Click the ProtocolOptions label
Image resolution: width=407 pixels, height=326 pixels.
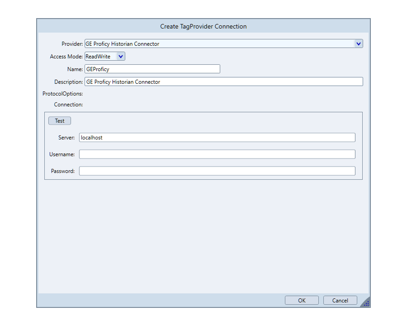(x=63, y=94)
